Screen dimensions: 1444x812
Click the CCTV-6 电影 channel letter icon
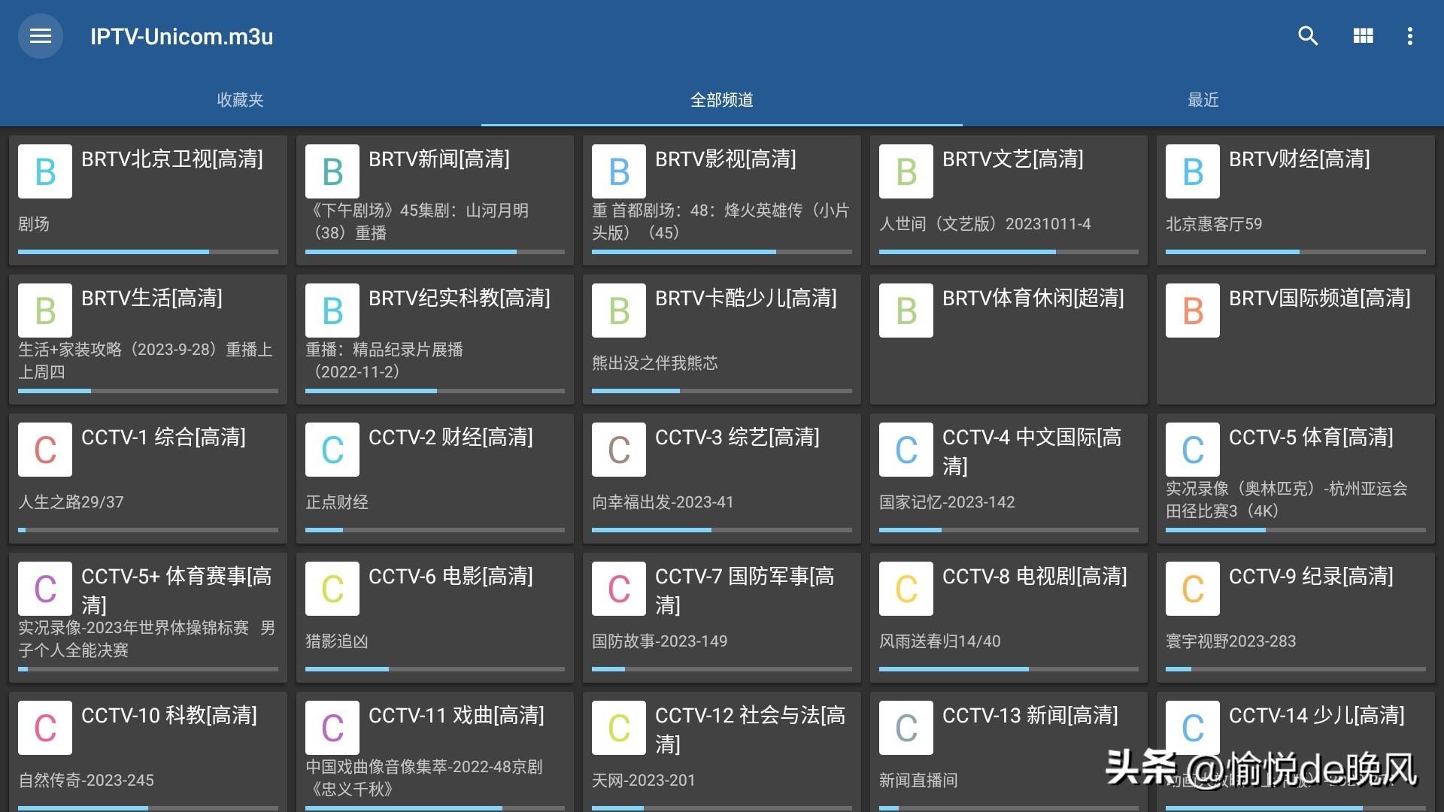332,589
